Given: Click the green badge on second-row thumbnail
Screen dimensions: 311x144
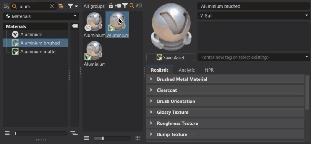Looking at the screenshot, I should pyautogui.click(x=88, y=56).
